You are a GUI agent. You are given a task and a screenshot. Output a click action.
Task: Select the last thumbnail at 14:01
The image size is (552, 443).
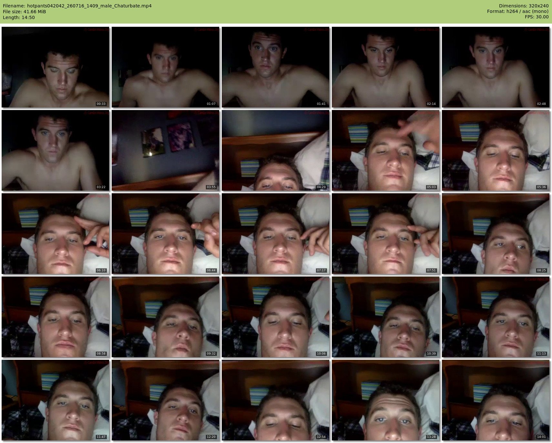pyautogui.click(x=496, y=400)
